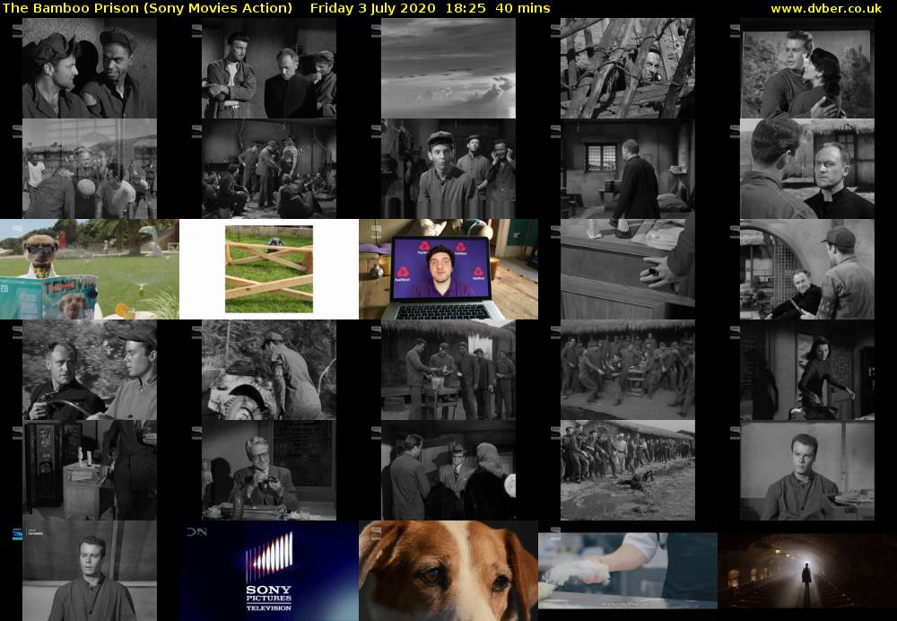View thumbnail of man peering through wooden poles
The height and width of the screenshot is (621, 897).
tap(628, 68)
